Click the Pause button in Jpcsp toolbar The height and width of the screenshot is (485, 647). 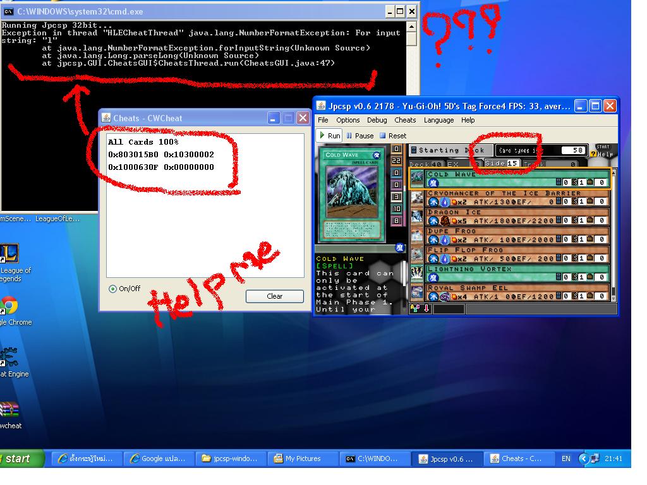[x=360, y=136]
